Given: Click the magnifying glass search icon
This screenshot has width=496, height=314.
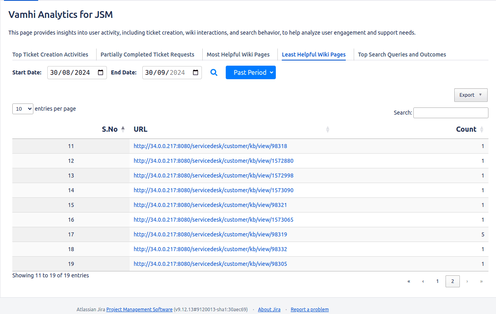Looking at the screenshot, I should [x=214, y=72].
